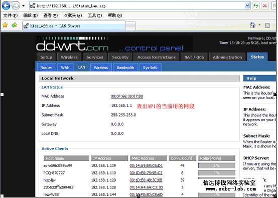Click the browser Home icon
Viewport: 278px width, 198px height.
(x=252, y=25)
